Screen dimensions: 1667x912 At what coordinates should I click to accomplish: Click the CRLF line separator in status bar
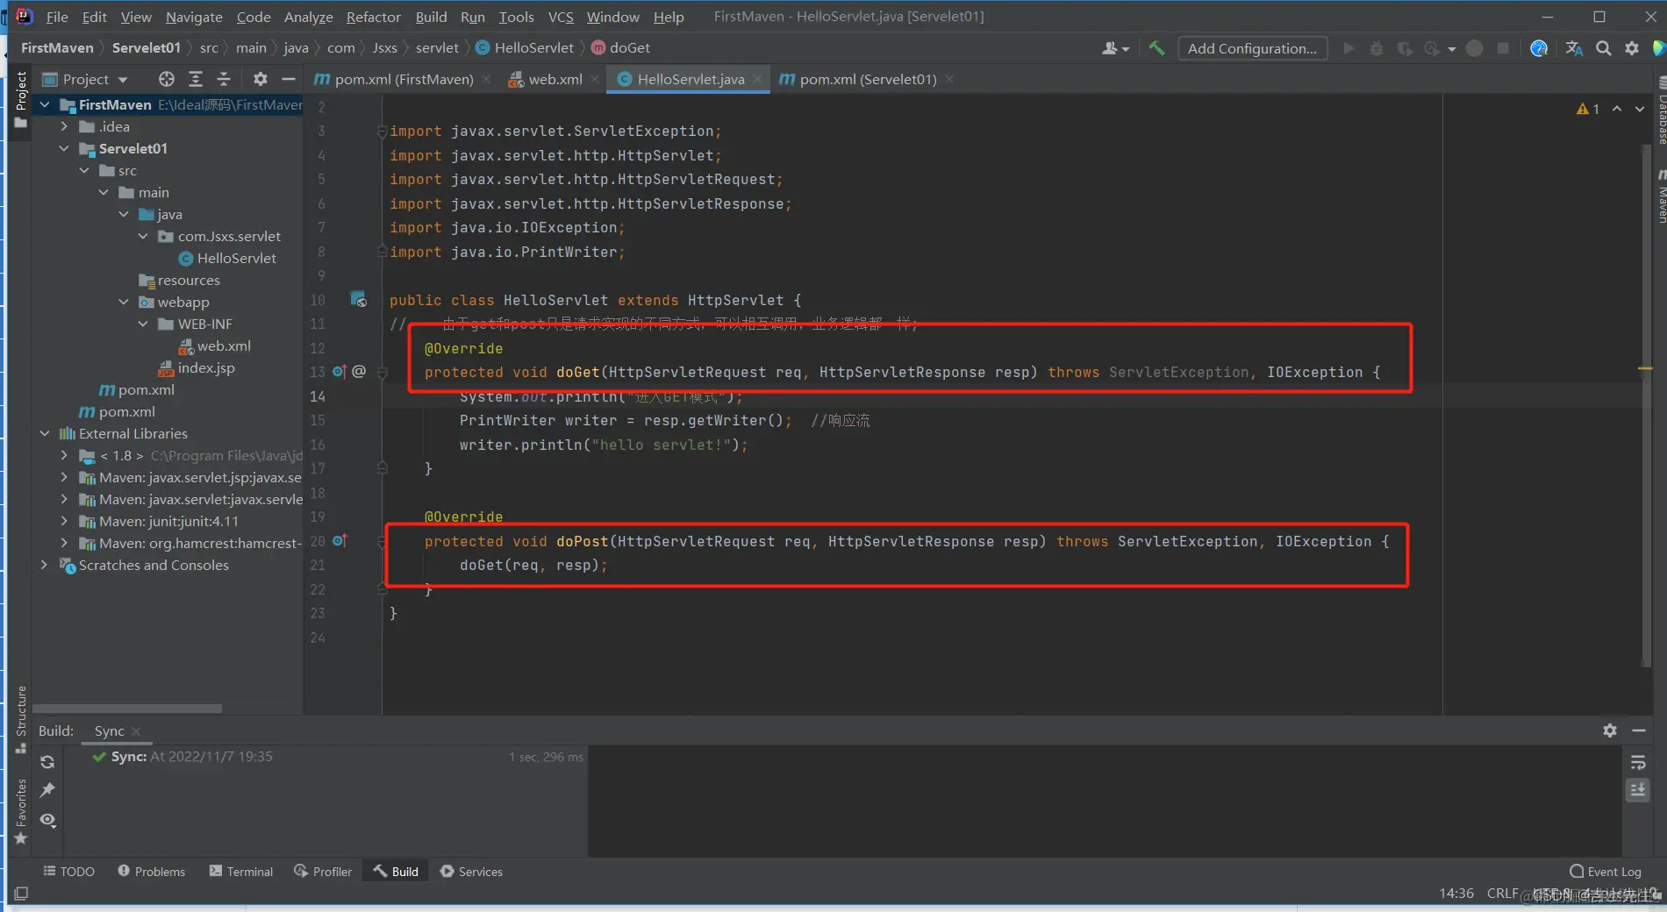click(1502, 894)
